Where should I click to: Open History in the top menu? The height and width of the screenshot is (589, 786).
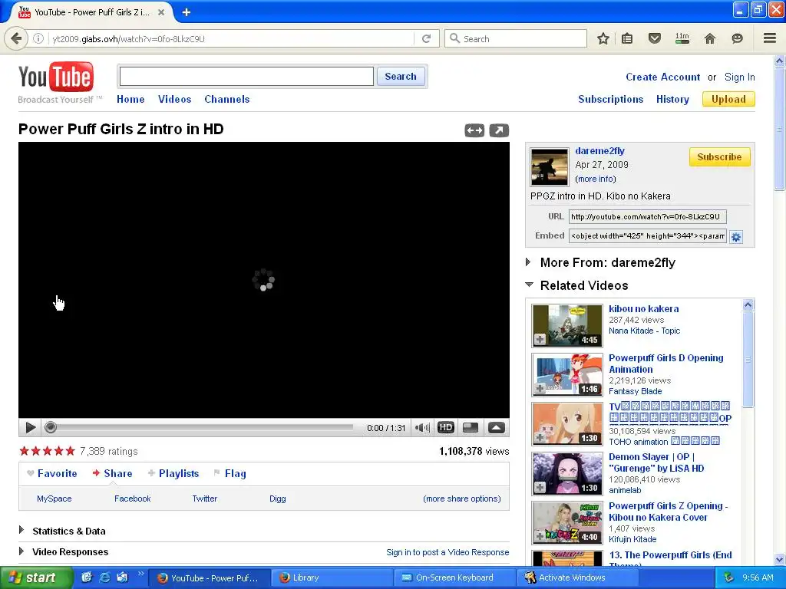tap(672, 99)
